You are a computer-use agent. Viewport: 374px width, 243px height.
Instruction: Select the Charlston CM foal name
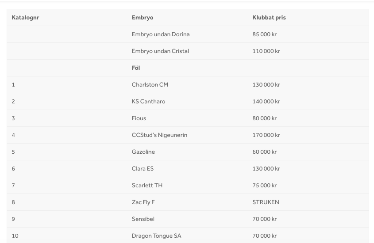click(x=150, y=85)
